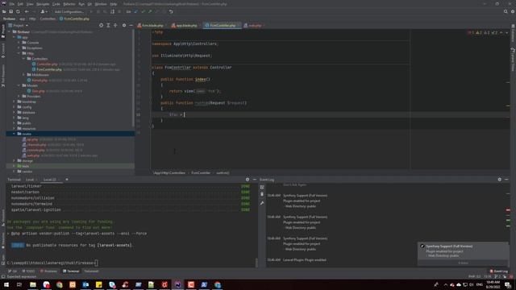This screenshot has width=516, height=290.
Task: Open the Navigate menu
Action: pyautogui.click(x=43, y=4)
